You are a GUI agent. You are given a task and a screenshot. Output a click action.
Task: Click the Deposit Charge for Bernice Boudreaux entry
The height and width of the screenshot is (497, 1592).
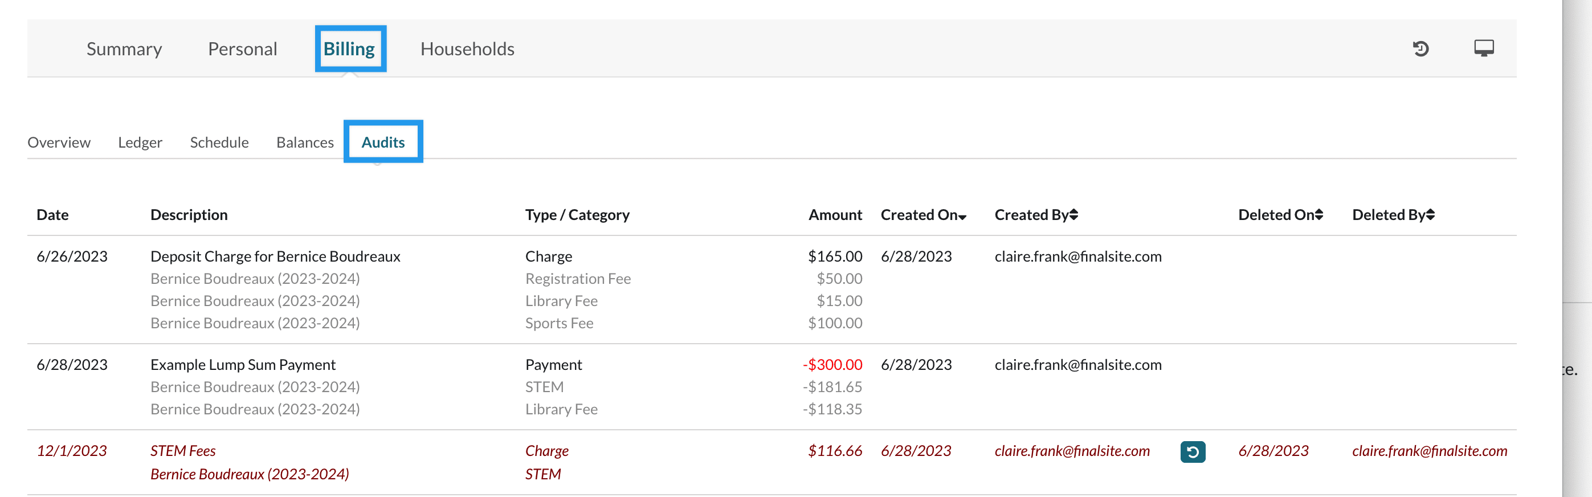pos(275,256)
